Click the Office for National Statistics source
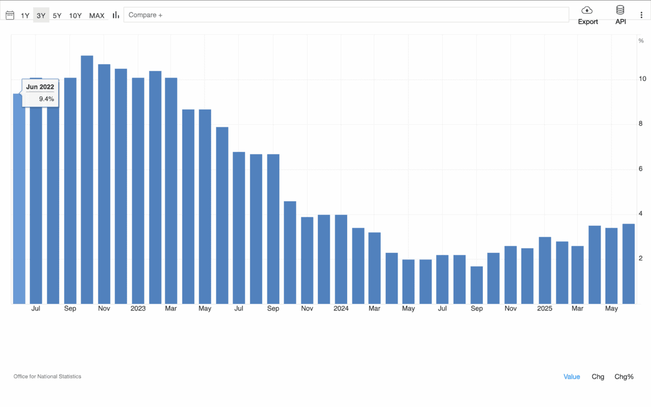Screen dimensions: 651x407 point(47,376)
